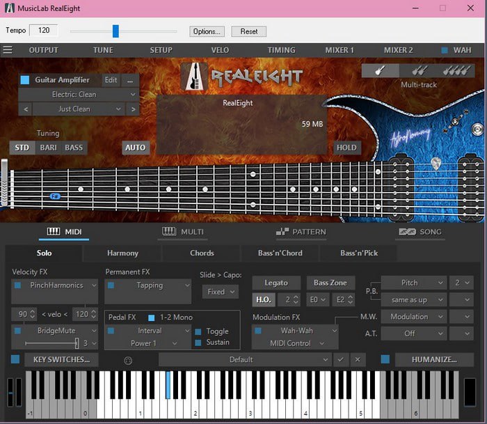Enable Wah-Wah modulation FX checkbox
487x424 pixels.
click(x=258, y=331)
